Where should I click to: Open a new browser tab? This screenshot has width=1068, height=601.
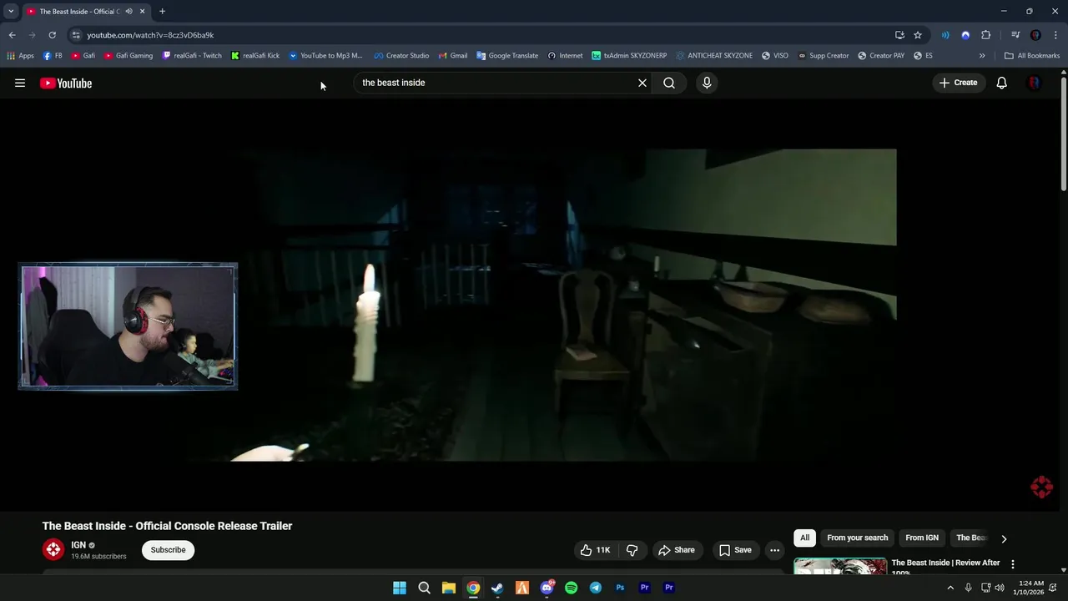(x=162, y=11)
